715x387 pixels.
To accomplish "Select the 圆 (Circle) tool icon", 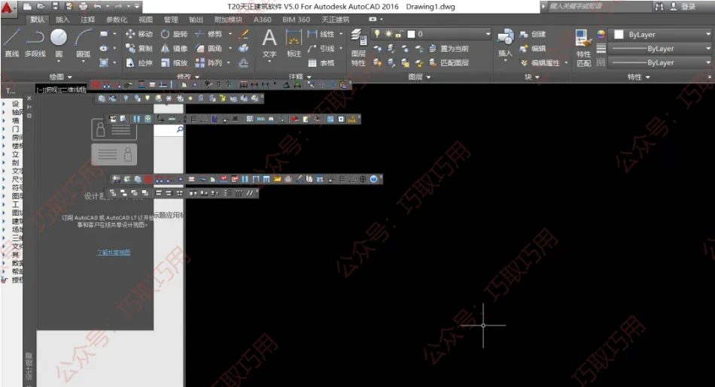I will point(59,38).
